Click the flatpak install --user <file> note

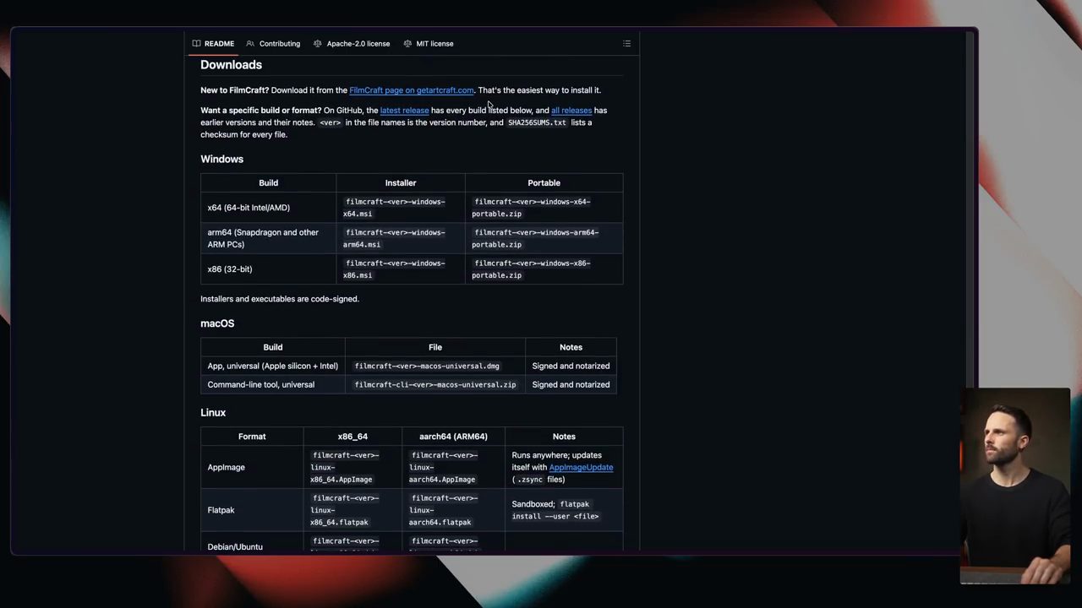tap(555, 510)
